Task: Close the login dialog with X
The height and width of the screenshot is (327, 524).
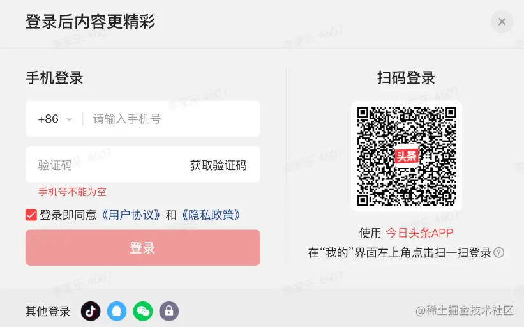Action: click(502, 22)
